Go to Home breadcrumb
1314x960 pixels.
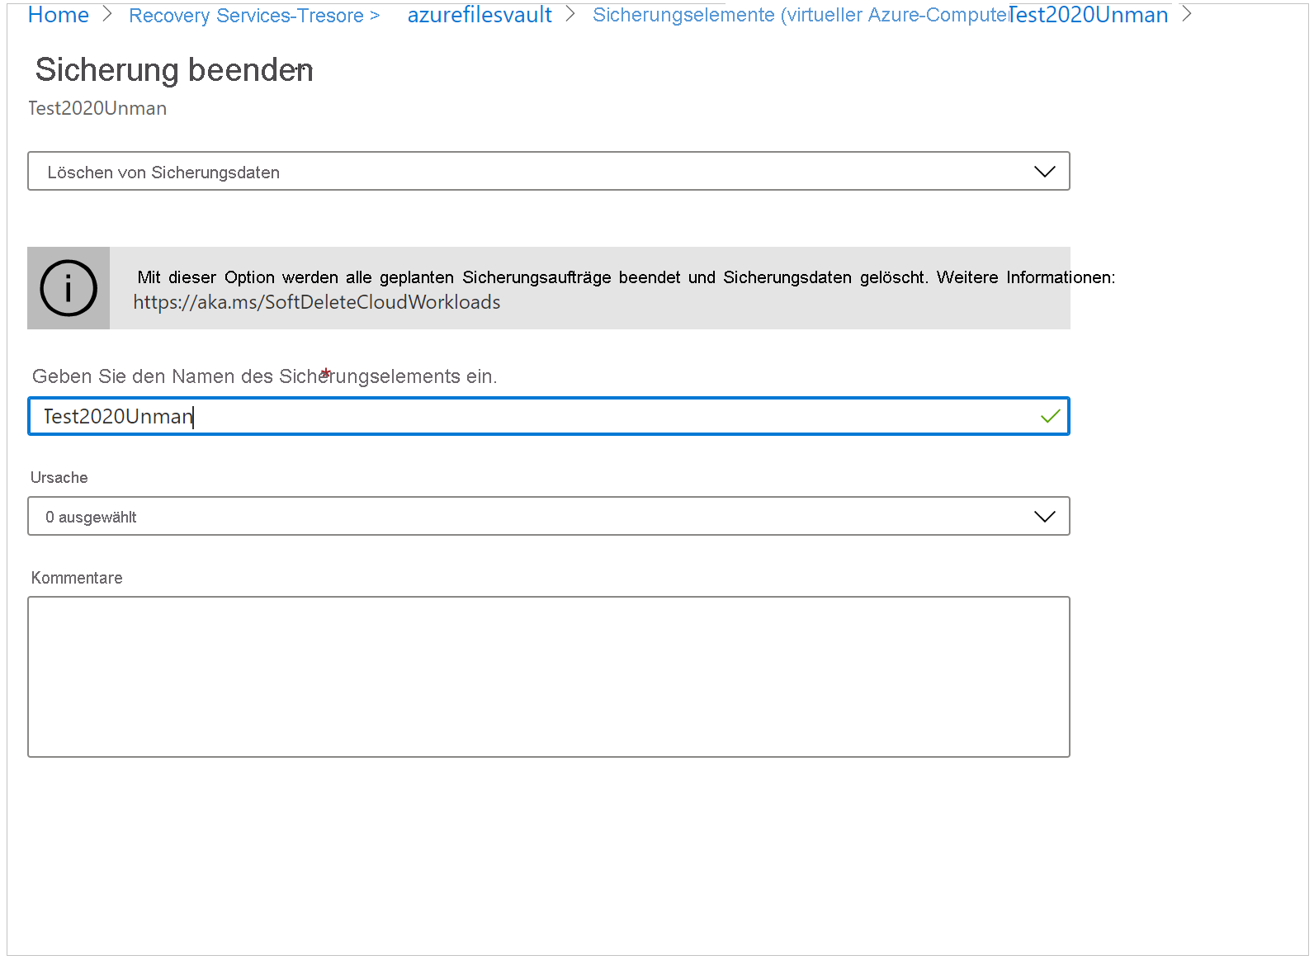point(58,15)
